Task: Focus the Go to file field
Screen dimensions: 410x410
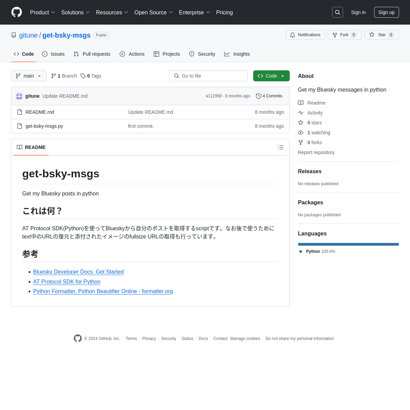Action: pos(208,76)
